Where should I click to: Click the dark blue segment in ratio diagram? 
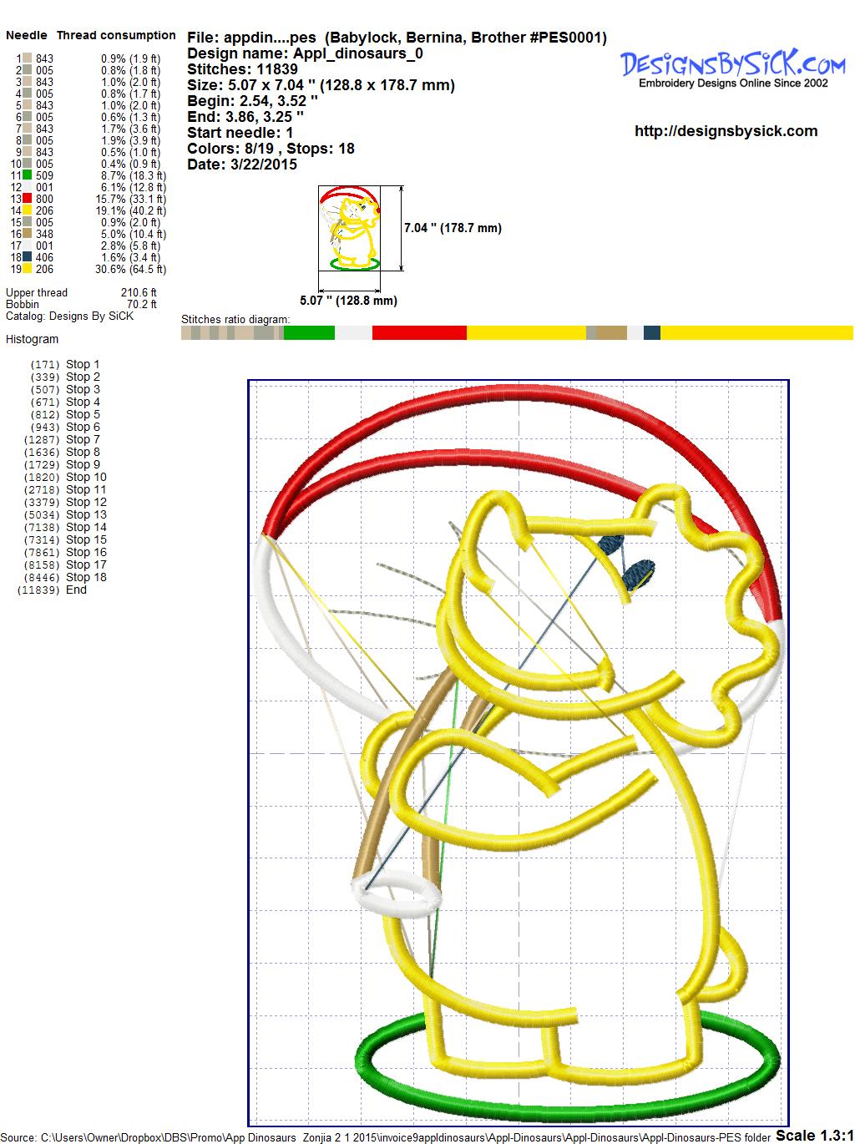652,333
